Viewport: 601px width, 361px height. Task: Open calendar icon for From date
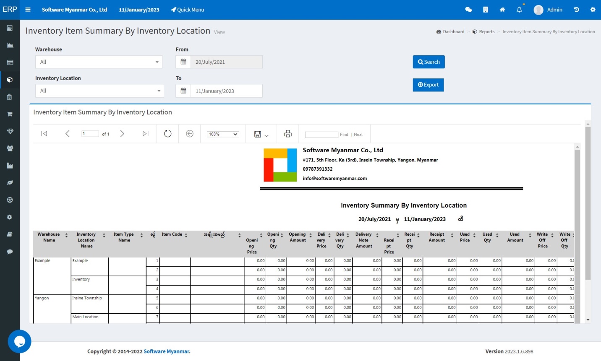pos(183,62)
